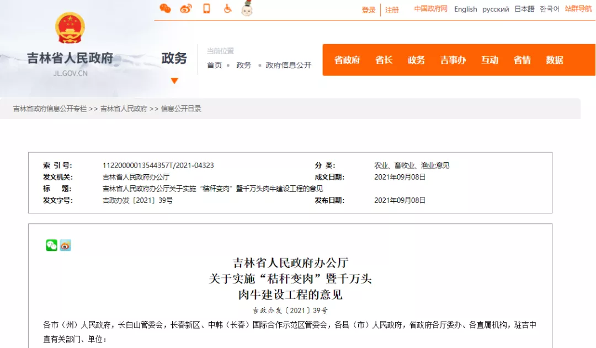Select 省政府 in orange navigation bar

(347, 60)
